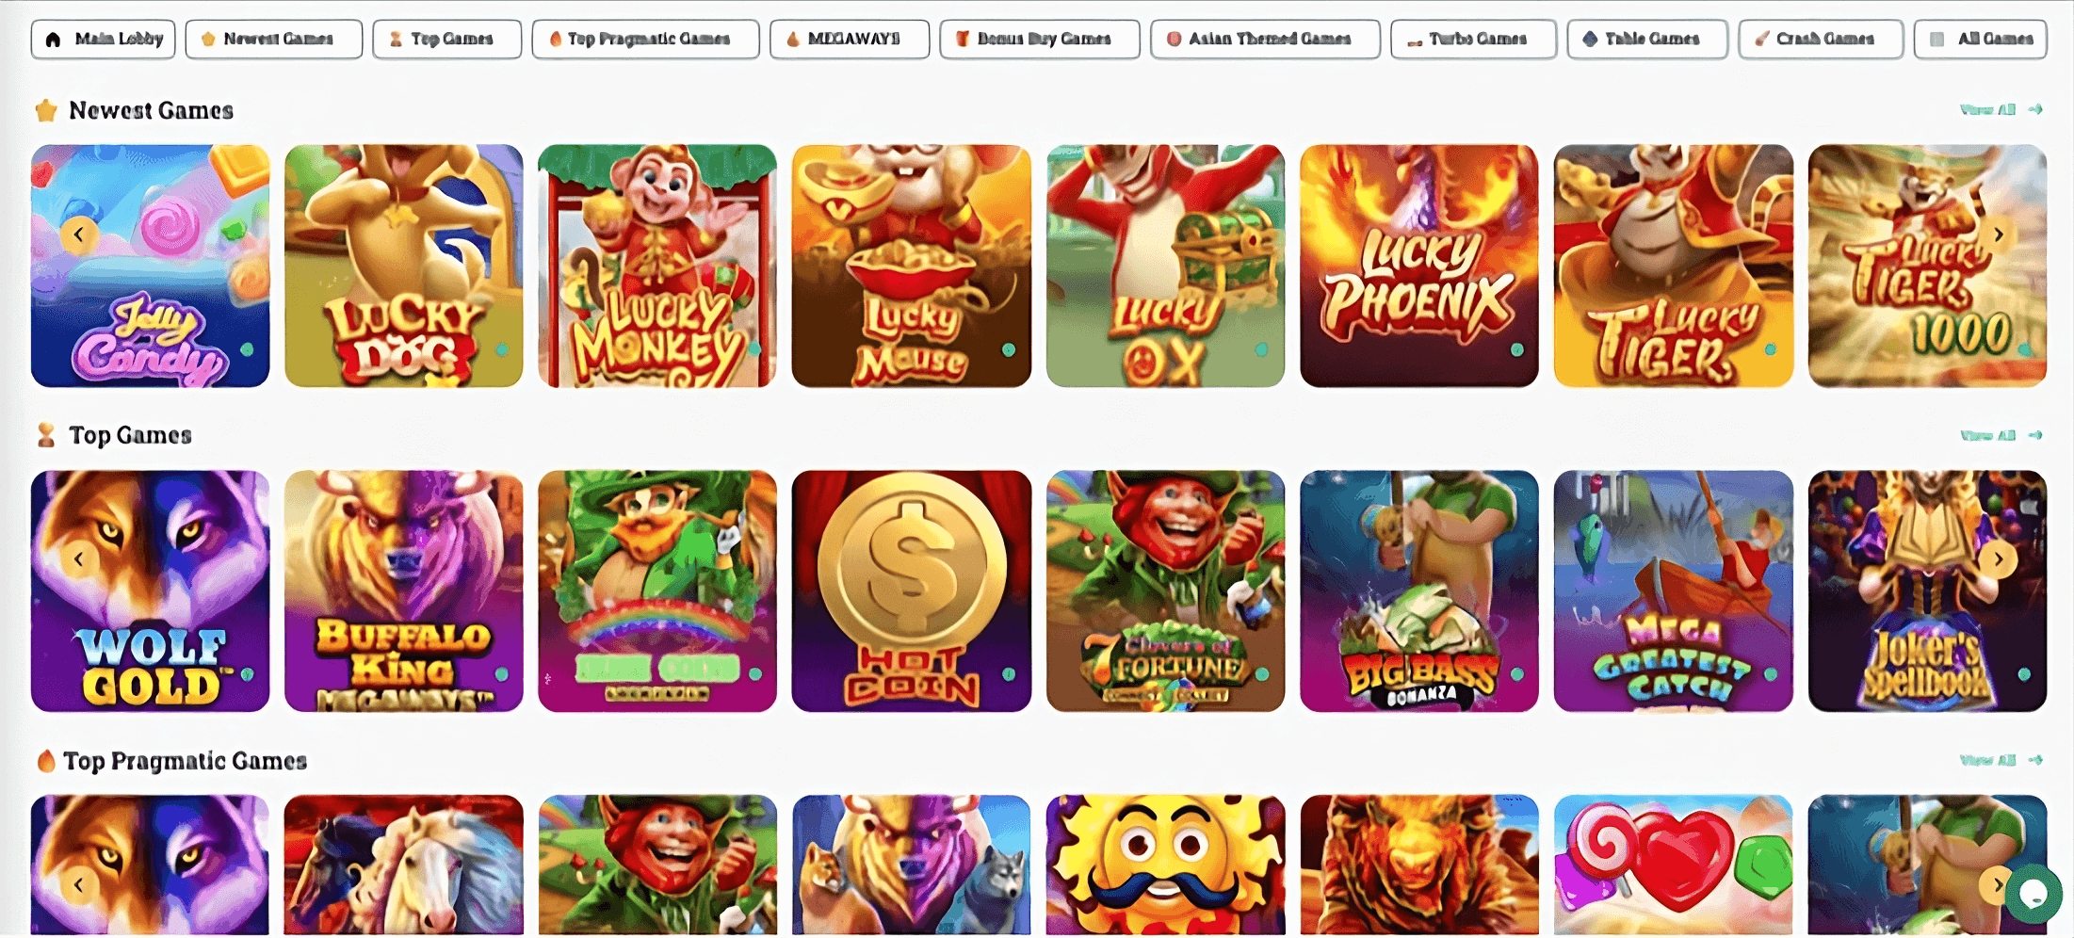
Task: Click the arrow icon beside Newest Games View All
Action: coord(2035,110)
